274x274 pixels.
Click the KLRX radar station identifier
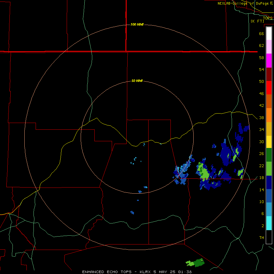[146, 272]
